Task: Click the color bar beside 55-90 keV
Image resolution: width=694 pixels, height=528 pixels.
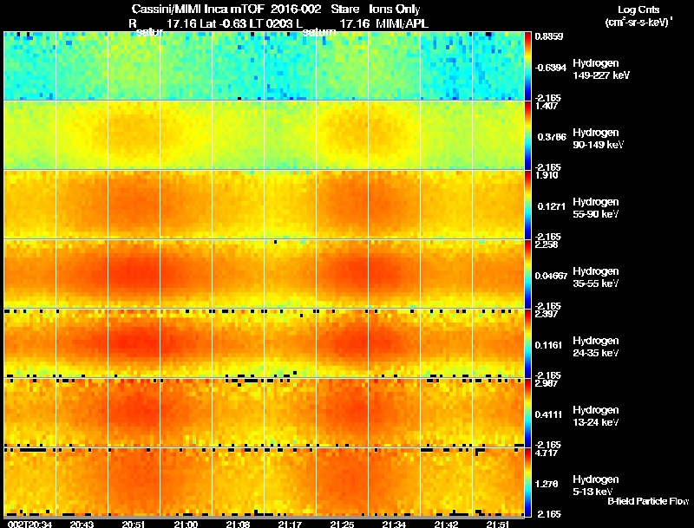Action: coord(527,205)
